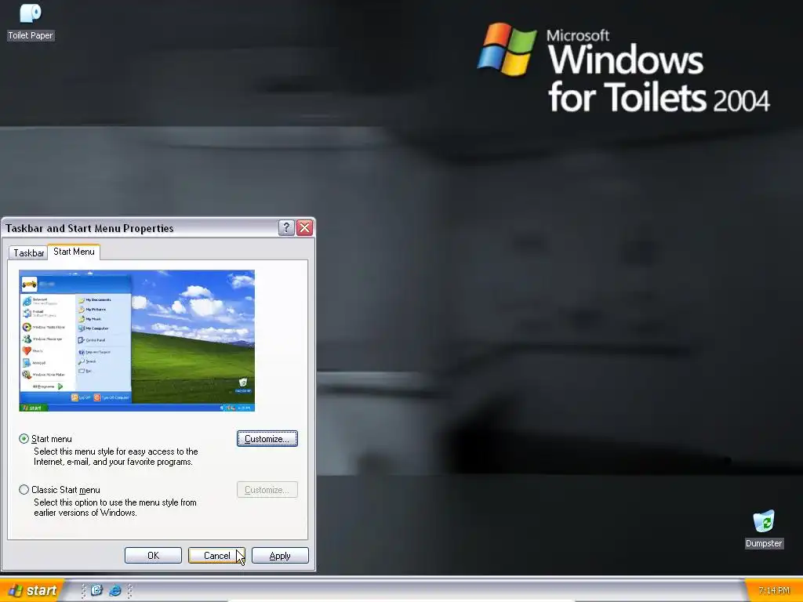
Task: Select the Start Menu tab
Action: [74, 252]
